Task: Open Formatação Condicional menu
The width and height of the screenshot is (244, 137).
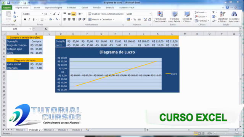Action: pyautogui.click(x=160, y=17)
